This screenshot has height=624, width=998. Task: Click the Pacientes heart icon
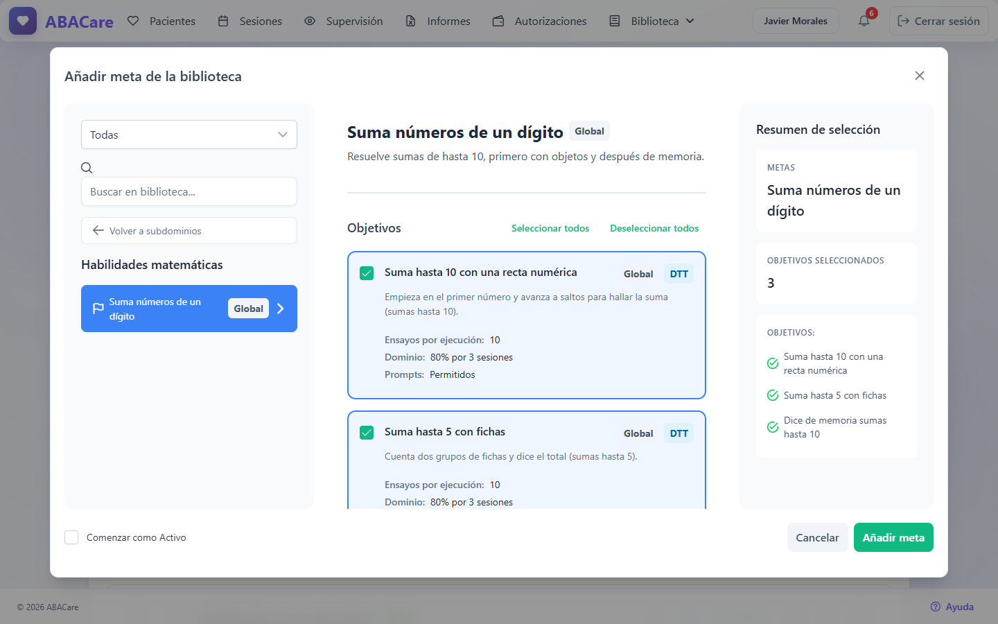tap(134, 21)
